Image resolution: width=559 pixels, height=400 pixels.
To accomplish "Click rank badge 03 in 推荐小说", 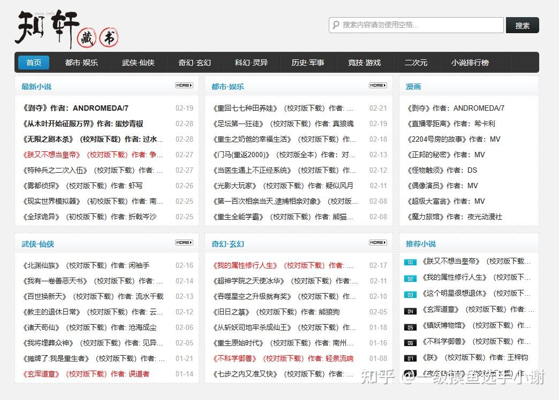I will click(410, 295).
